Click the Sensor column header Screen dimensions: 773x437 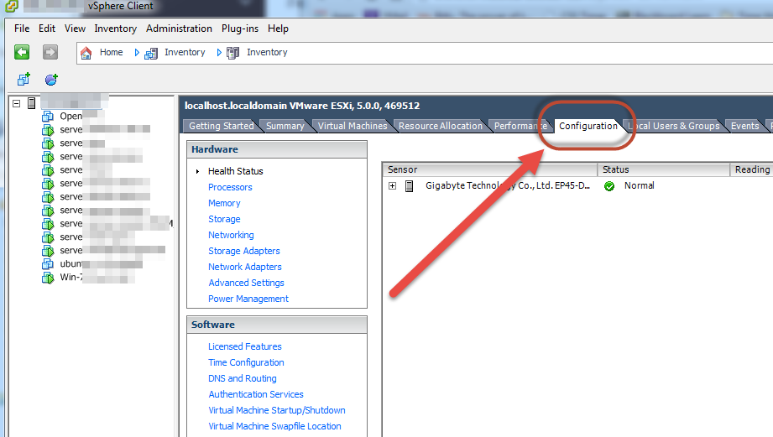click(490, 169)
